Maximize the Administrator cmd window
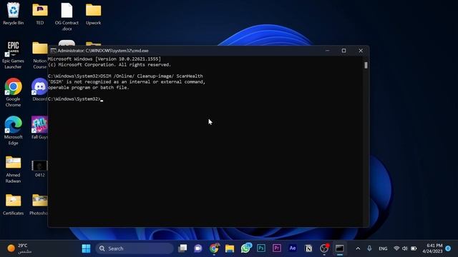 click(x=343, y=51)
